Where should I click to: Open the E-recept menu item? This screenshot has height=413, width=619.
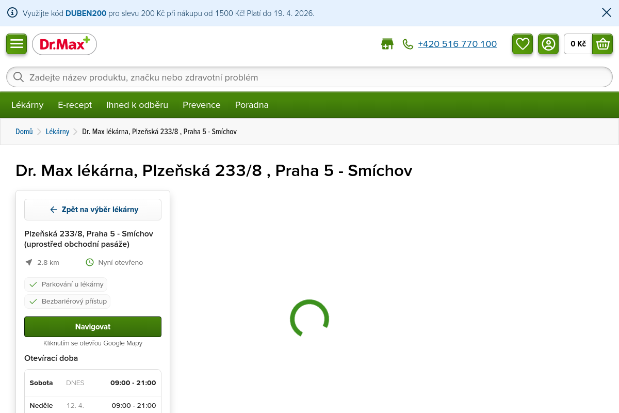point(75,105)
